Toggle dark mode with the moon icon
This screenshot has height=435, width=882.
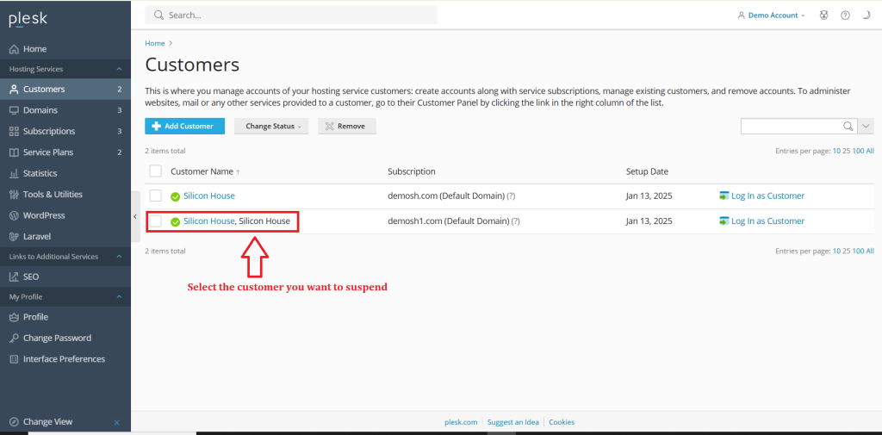coord(866,16)
